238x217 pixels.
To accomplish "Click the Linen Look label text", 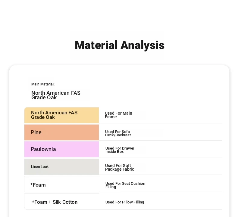I will coord(40,167).
